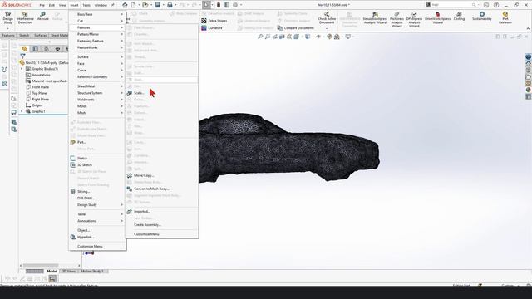Expand the Graphic Bodies(1) tree node
This screenshot has height=299, width=532.
click(x=22, y=69)
